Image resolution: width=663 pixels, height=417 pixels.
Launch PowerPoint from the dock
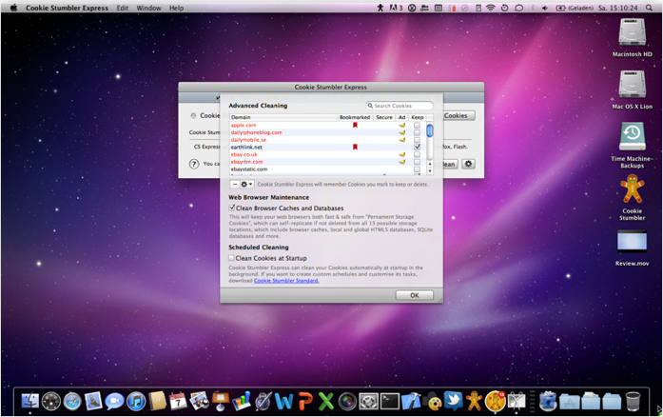pos(305,401)
